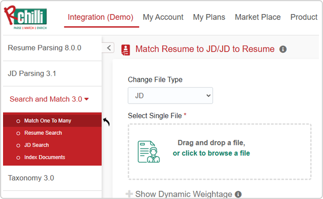Click the document upload icon in the drop zone

point(148,152)
